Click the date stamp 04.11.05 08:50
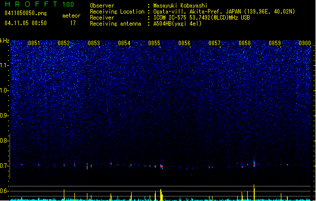 pyautogui.click(x=26, y=23)
